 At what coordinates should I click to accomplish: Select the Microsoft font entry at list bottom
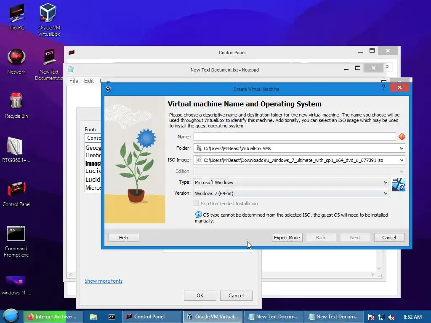coord(93,188)
